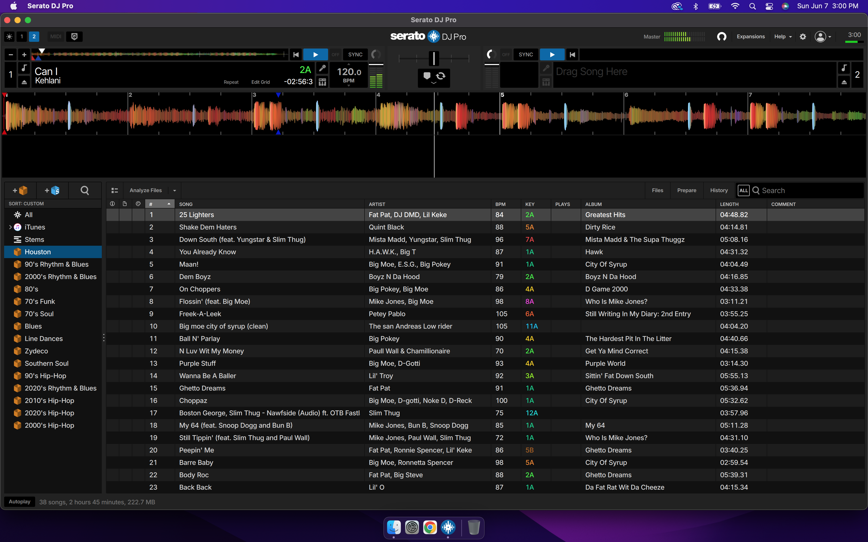Toggle the library list view icon

coord(115,190)
